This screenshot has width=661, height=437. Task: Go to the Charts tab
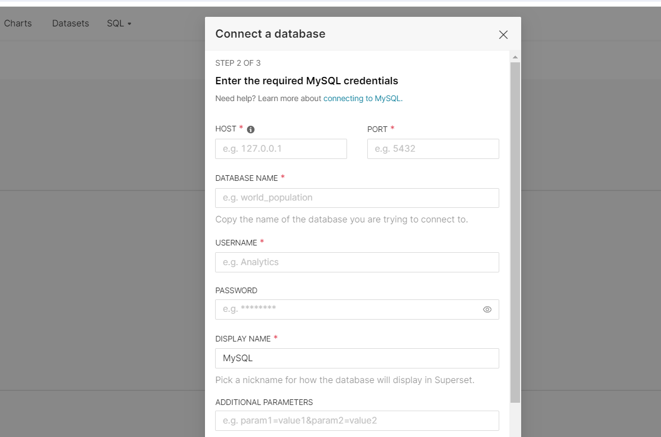(x=18, y=23)
